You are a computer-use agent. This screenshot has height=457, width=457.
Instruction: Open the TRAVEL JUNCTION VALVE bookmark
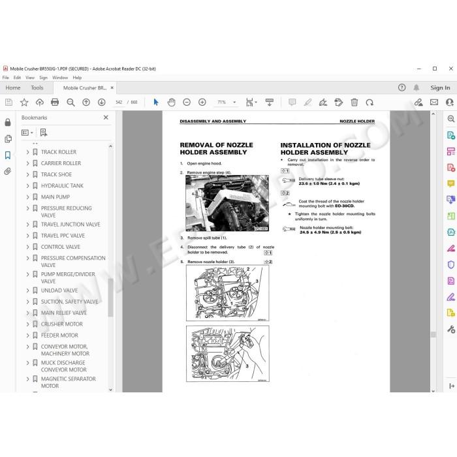click(x=71, y=225)
